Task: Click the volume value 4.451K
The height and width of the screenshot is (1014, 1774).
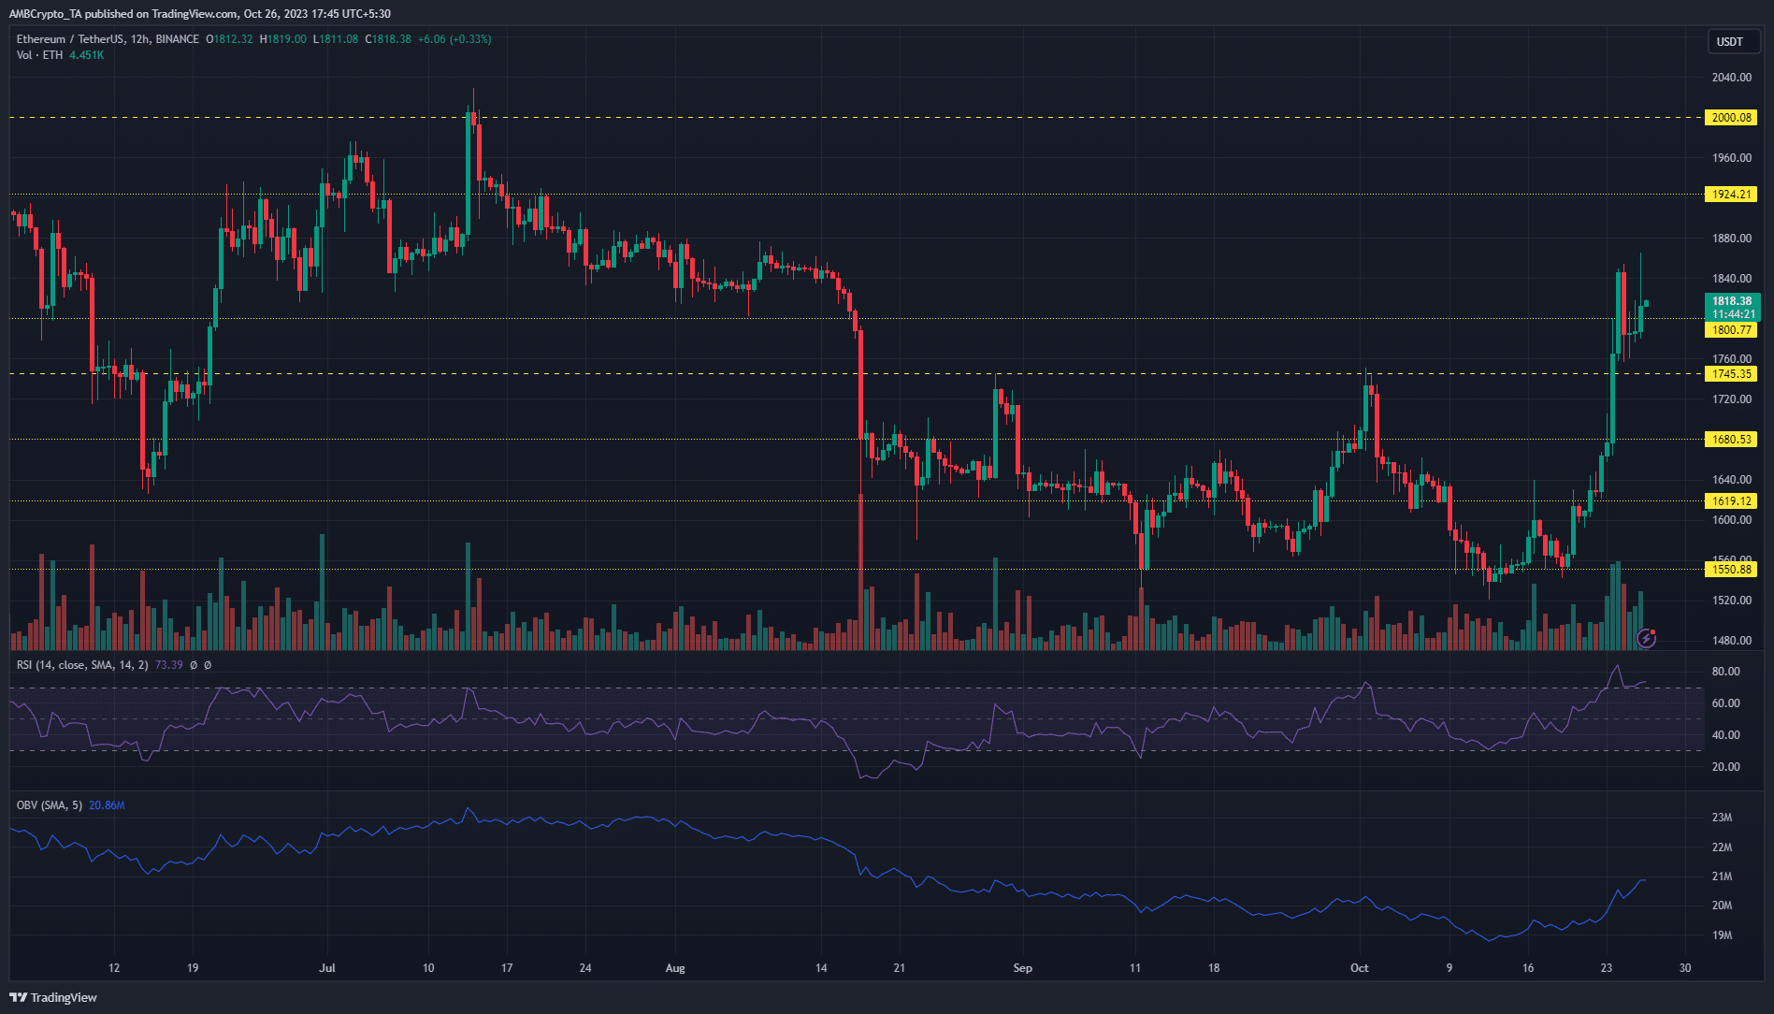Action: [86, 55]
